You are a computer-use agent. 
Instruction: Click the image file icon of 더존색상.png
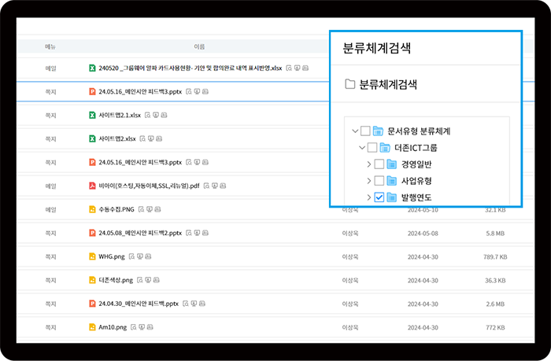pyautogui.click(x=92, y=280)
